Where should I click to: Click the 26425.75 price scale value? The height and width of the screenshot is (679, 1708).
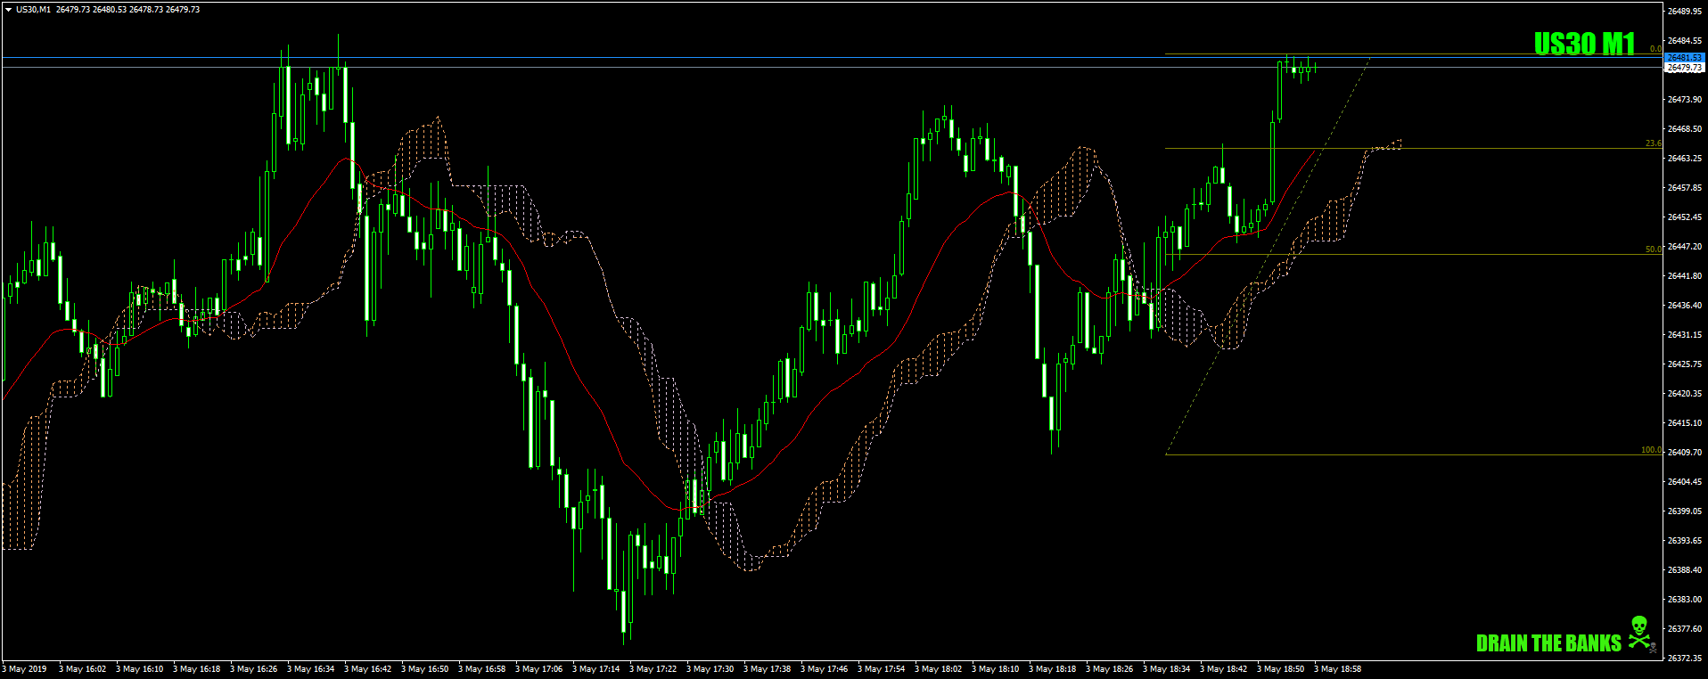tap(1685, 364)
